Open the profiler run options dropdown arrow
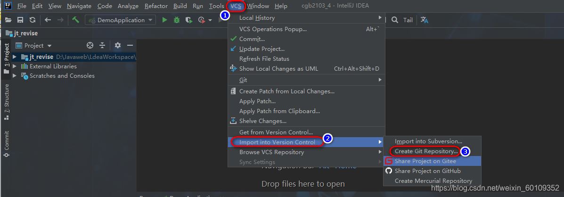This screenshot has height=197, width=564. [210, 20]
